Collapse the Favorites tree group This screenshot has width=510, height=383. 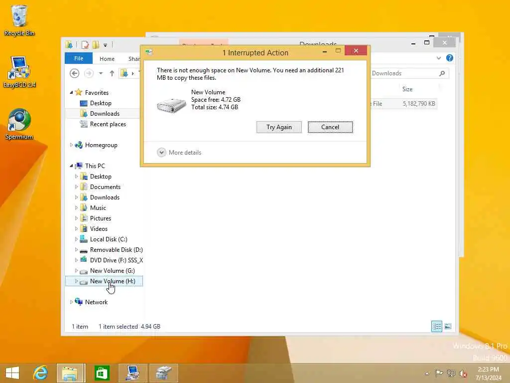(71, 92)
